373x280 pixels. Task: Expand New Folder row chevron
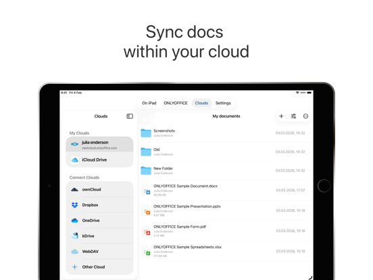point(310,170)
